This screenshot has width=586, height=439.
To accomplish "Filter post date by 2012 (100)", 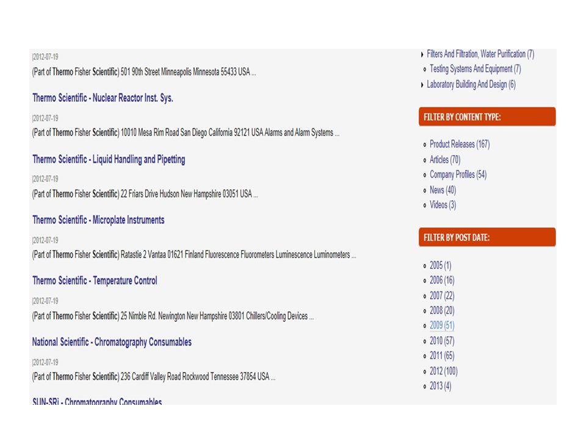I will [x=443, y=371].
